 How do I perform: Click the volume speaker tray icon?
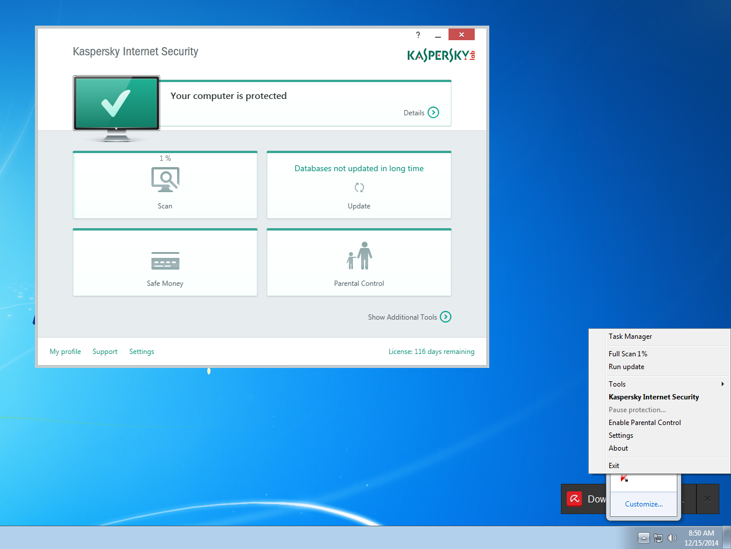[672, 538]
